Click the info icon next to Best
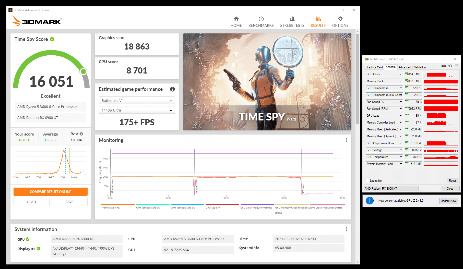Viewport: 463px width, 269px height. coord(81,134)
